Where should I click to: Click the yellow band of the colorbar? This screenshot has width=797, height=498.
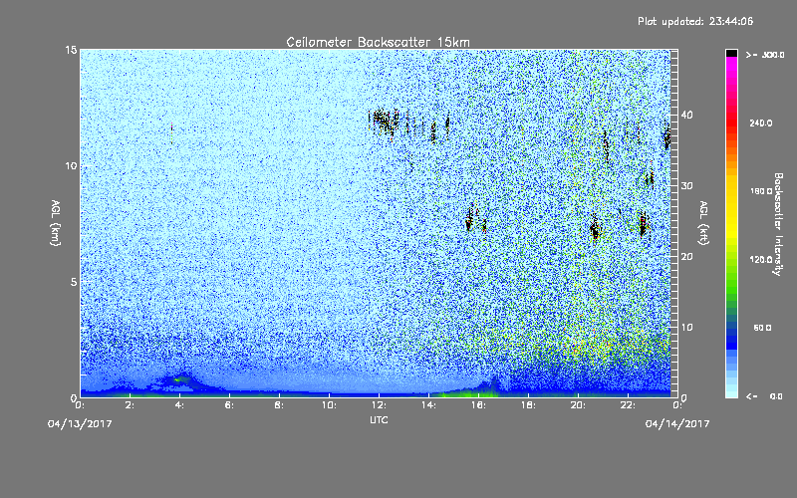point(731,208)
